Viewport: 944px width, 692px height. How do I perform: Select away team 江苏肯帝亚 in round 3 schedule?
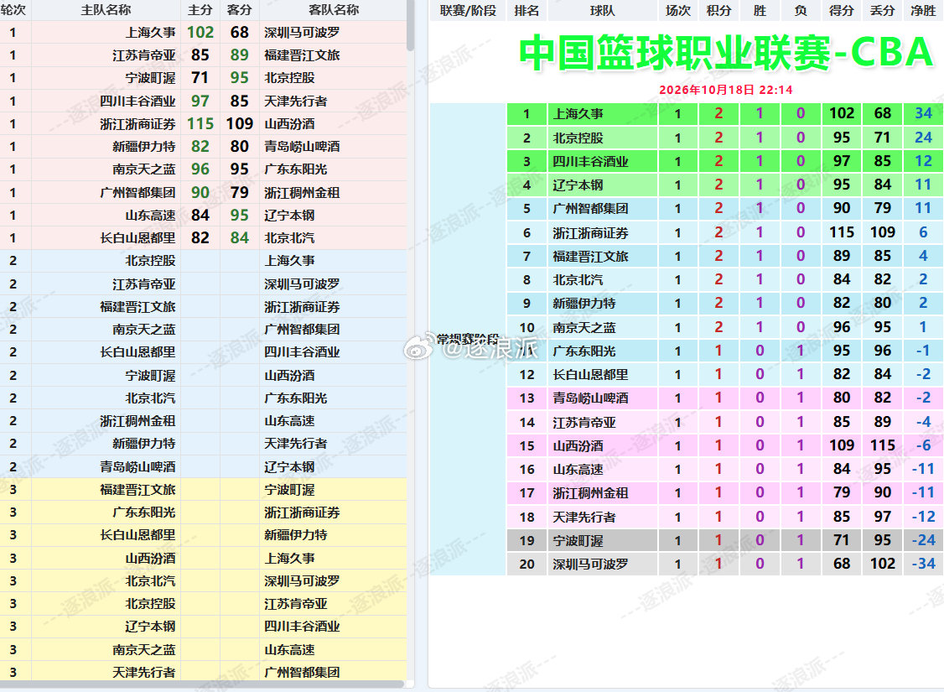tap(296, 604)
